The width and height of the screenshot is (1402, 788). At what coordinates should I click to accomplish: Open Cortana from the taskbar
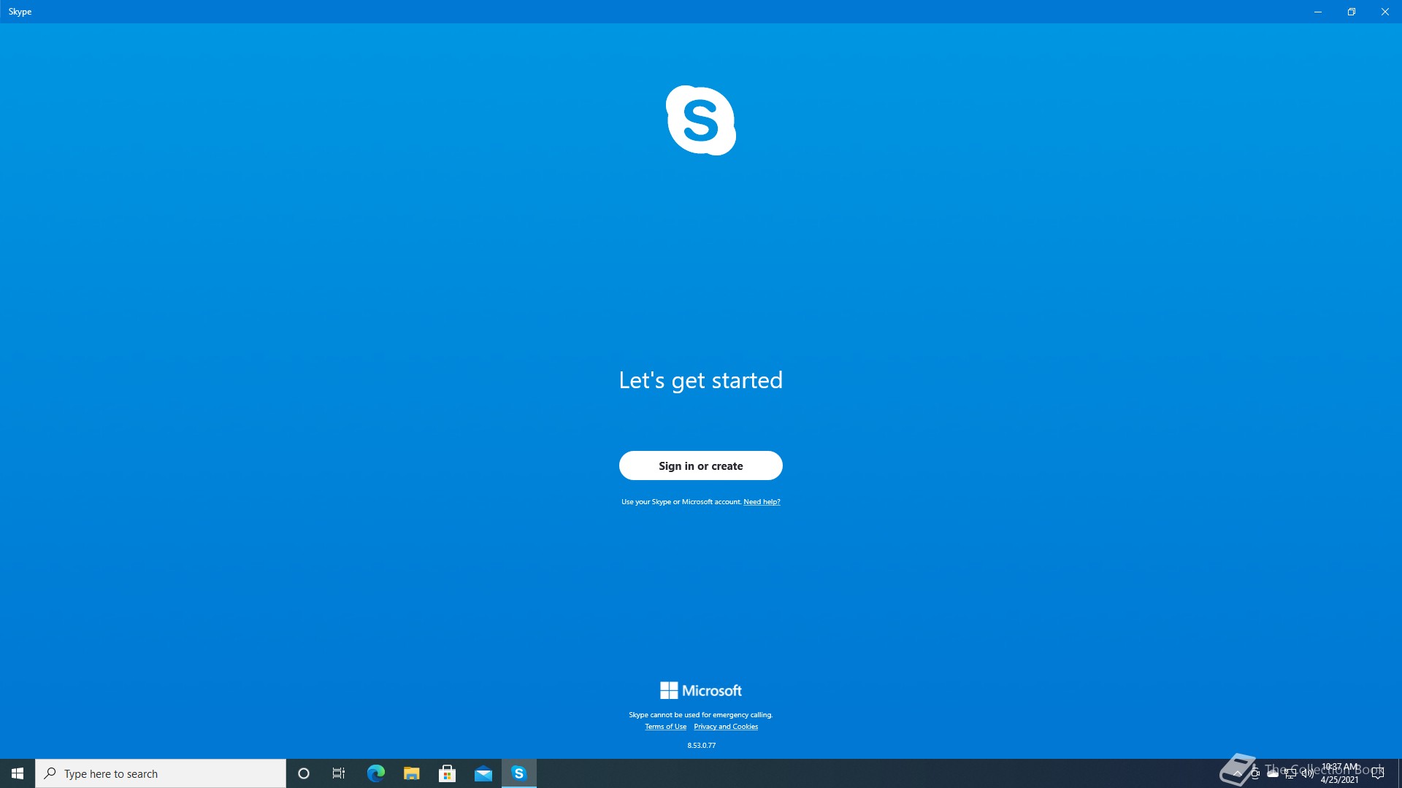pyautogui.click(x=304, y=773)
